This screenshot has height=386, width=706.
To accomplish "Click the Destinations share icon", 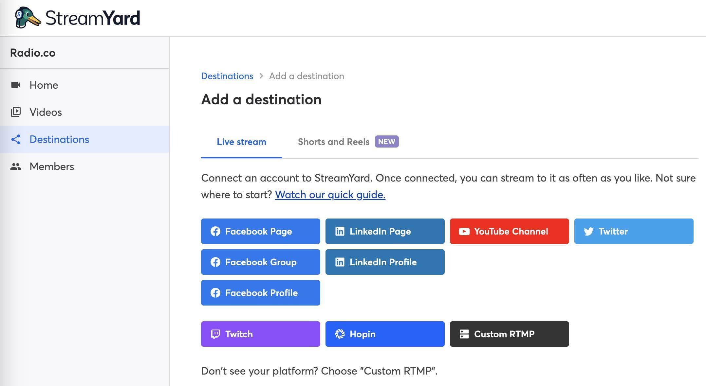I will [x=15, y=139].
